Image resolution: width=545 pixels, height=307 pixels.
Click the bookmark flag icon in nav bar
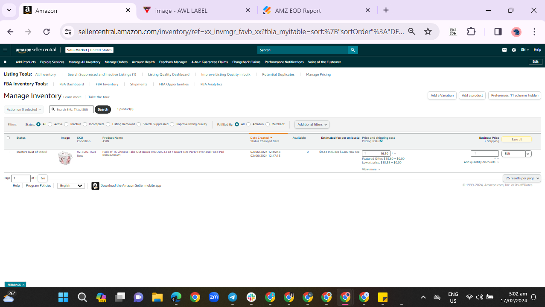(5, 62)
